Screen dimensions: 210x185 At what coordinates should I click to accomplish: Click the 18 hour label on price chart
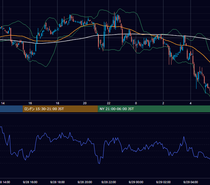pyautogui.click(x=57, y=103)
